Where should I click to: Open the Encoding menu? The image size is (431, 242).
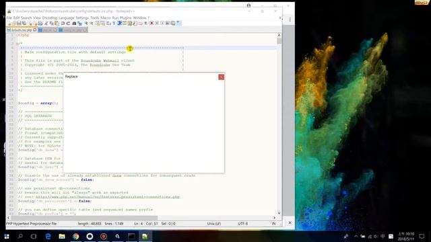click(50, 18)
